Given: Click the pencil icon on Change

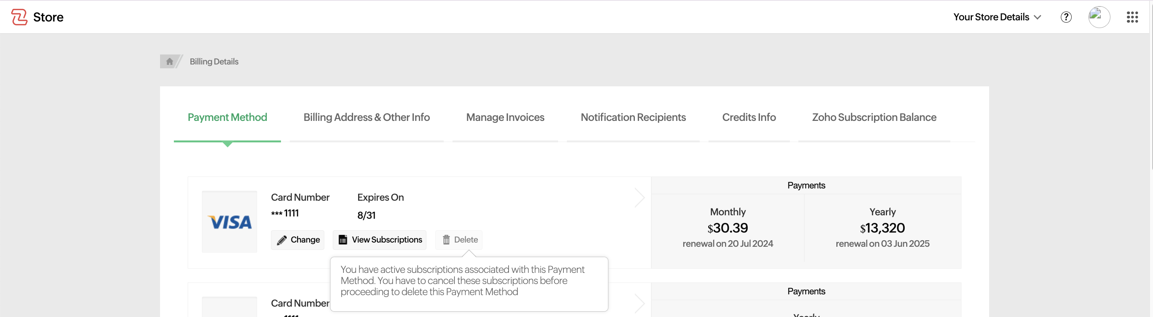Looking at the screenshot, I should [282, 240].
